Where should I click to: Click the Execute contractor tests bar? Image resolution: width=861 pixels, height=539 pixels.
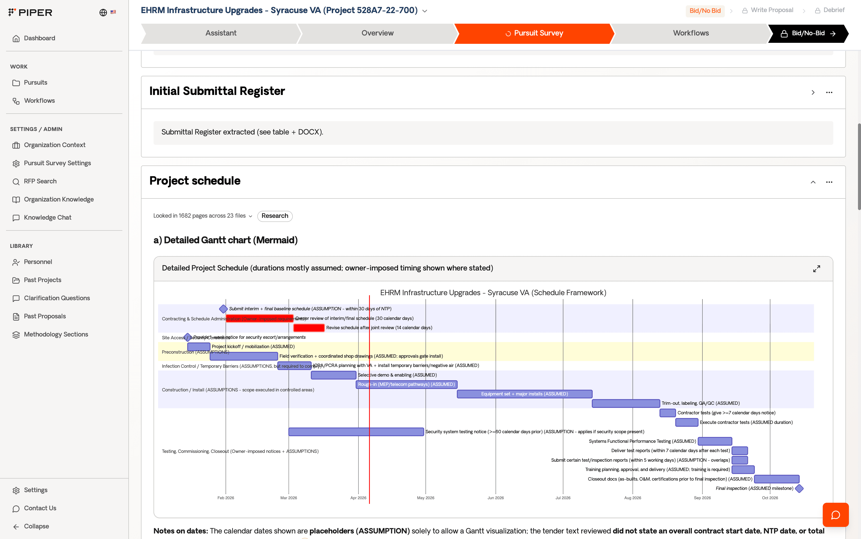click(687, 422)
